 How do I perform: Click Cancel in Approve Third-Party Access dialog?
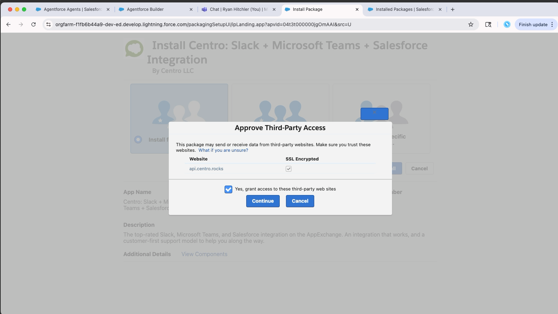(x=300, y=201)
